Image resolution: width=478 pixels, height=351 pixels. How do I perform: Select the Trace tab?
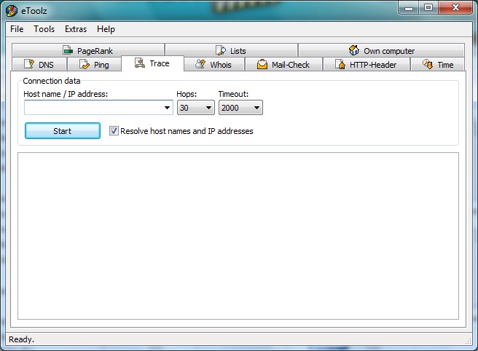click(152, 63)
